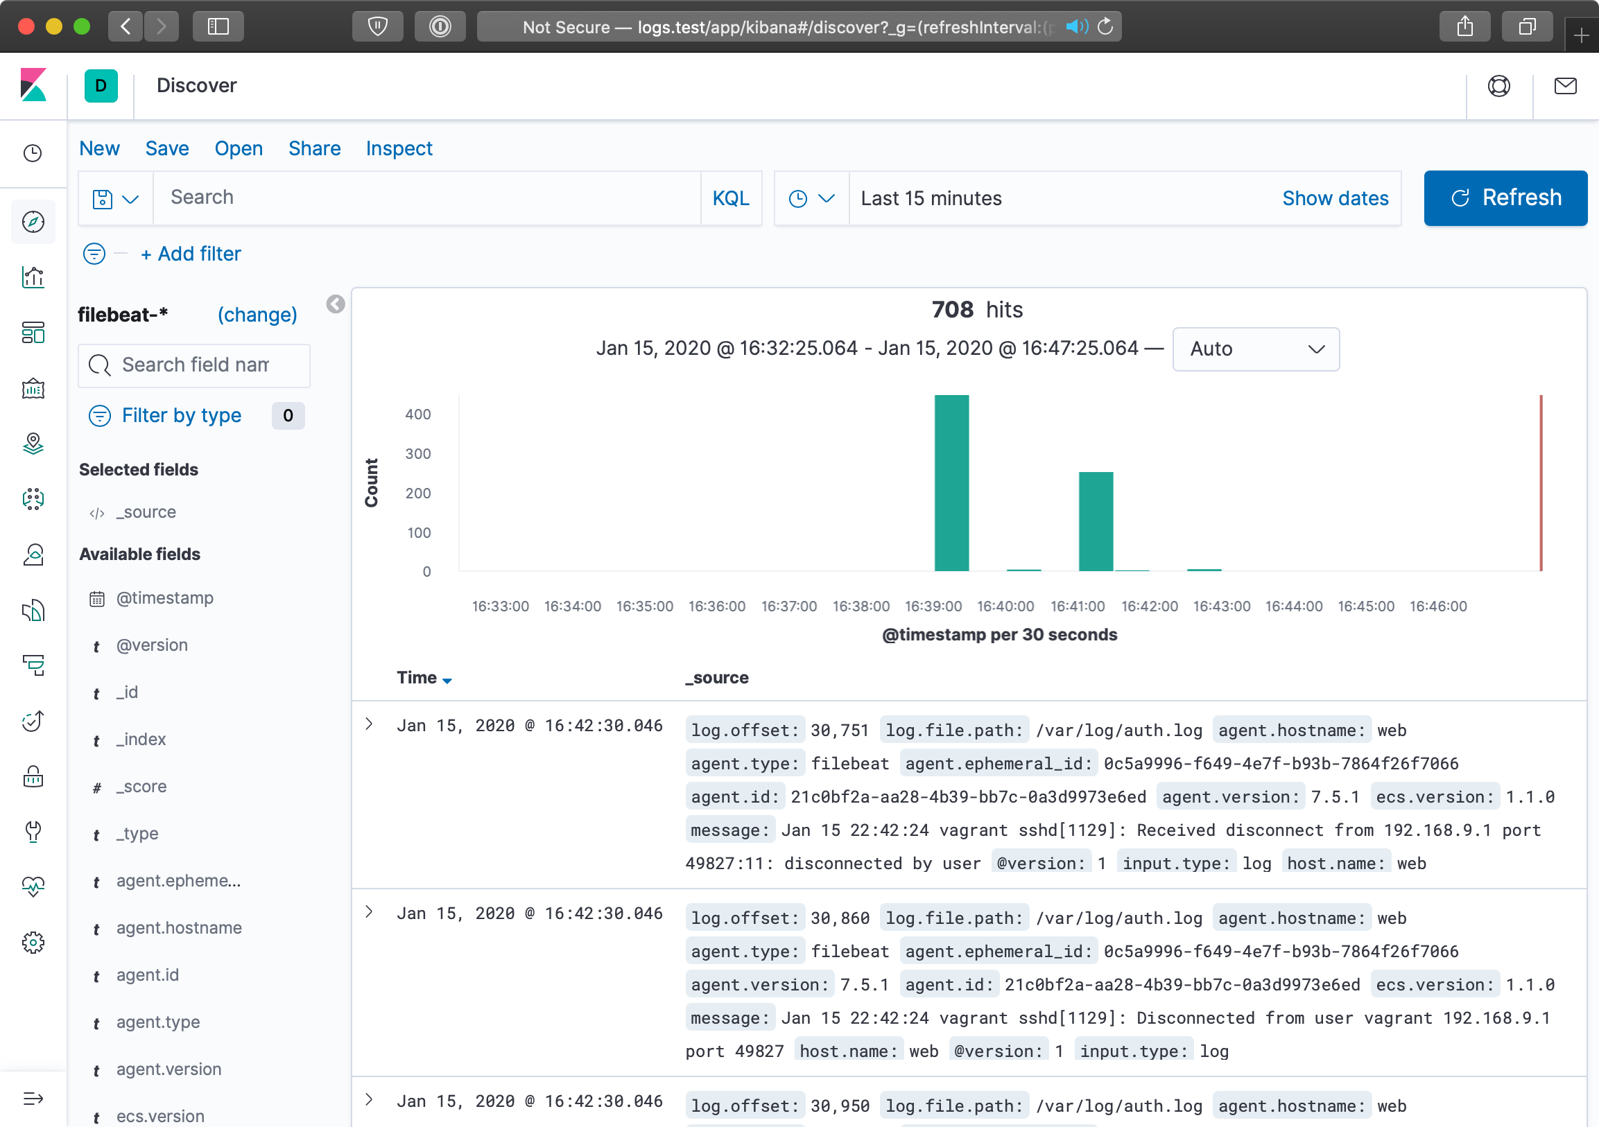Open the Maps icon in sidebar

coord(33,444)
